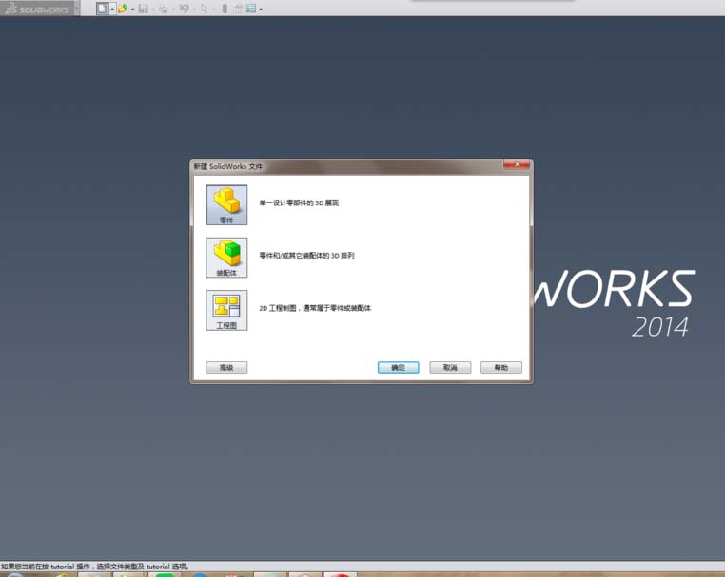
Task: Confirm with the 确定 (OK) button
Action: click(x=398, y=367)
